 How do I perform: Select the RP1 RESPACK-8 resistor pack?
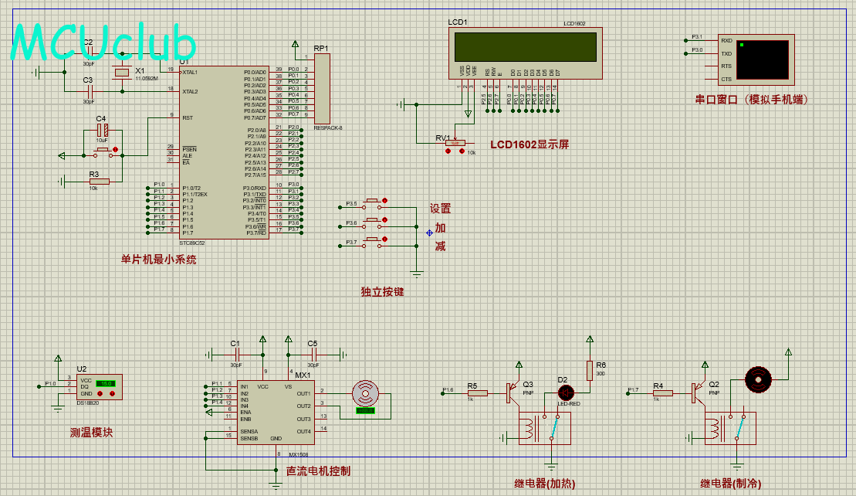(x=322, y=89)
